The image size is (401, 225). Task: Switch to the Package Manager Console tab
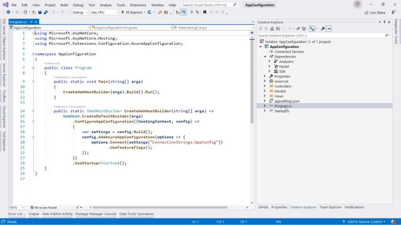[96, 214]
